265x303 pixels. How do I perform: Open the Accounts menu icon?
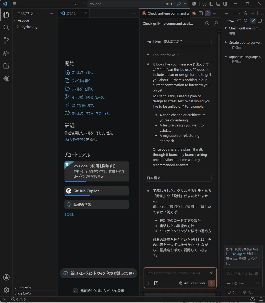click(x=6, y=277)
